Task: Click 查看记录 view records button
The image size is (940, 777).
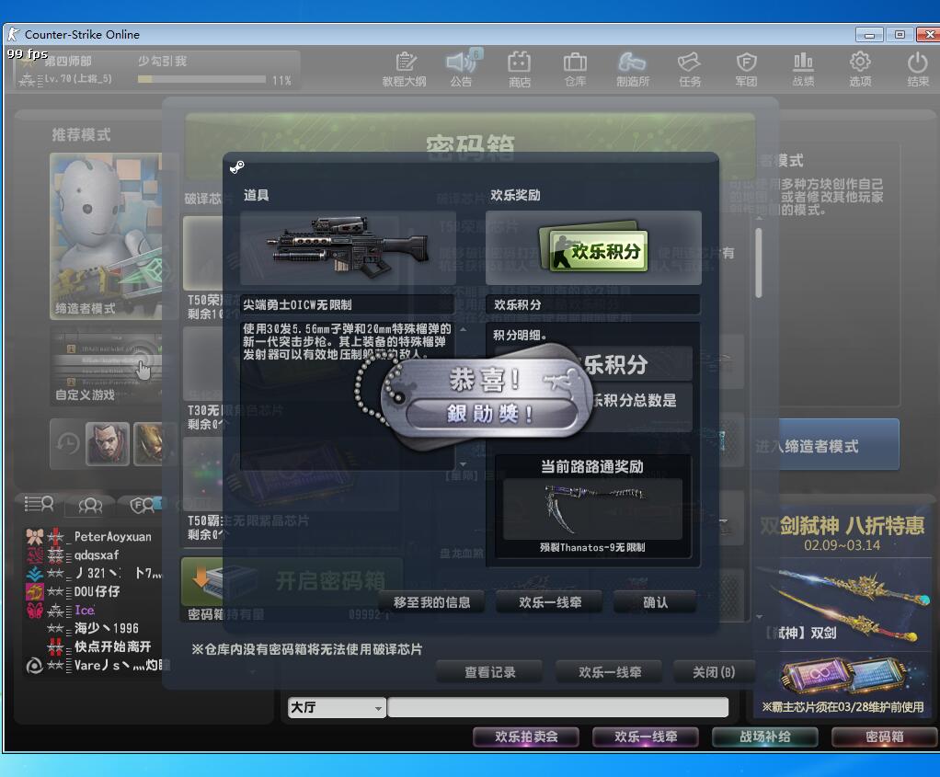Action: (x=490, y=672)
